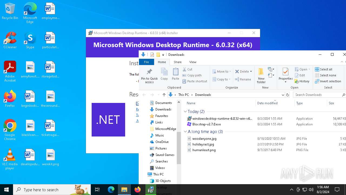Select Google Chrome desktop shortcut

pyautogui.click(x=10, y=130)
